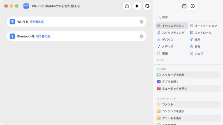The image size is (223, 125).
Task: Click the list icon next to すべてのアクション
Action: pos(159,26)
